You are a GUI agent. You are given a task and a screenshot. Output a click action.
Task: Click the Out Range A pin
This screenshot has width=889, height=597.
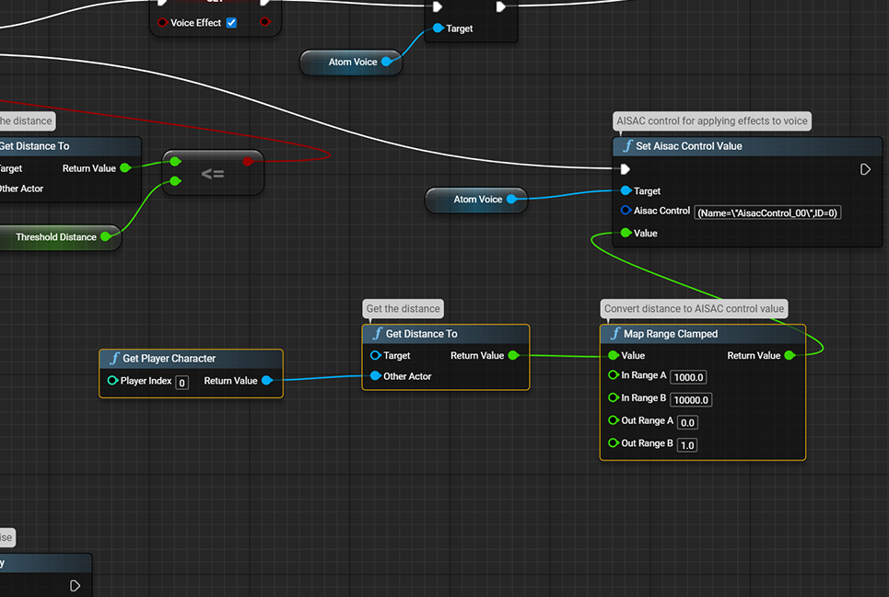click(x=613, y=420)
